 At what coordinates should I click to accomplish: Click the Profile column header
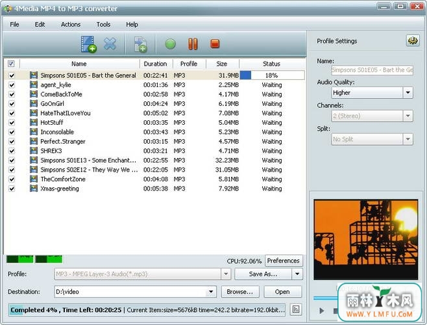coord(189,64)
